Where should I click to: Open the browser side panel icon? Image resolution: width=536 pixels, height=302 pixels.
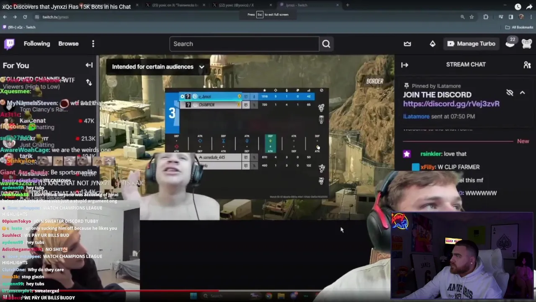click(x=511, y=17)
